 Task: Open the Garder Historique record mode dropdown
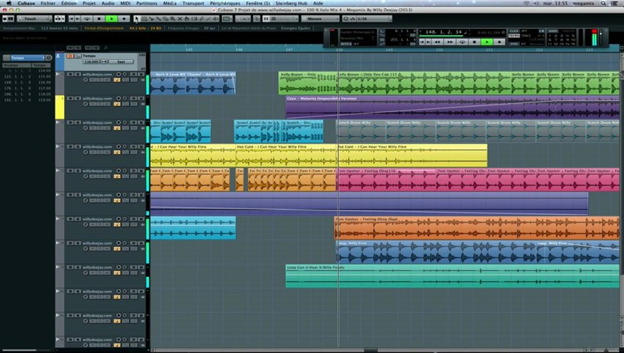click(357, 32)
